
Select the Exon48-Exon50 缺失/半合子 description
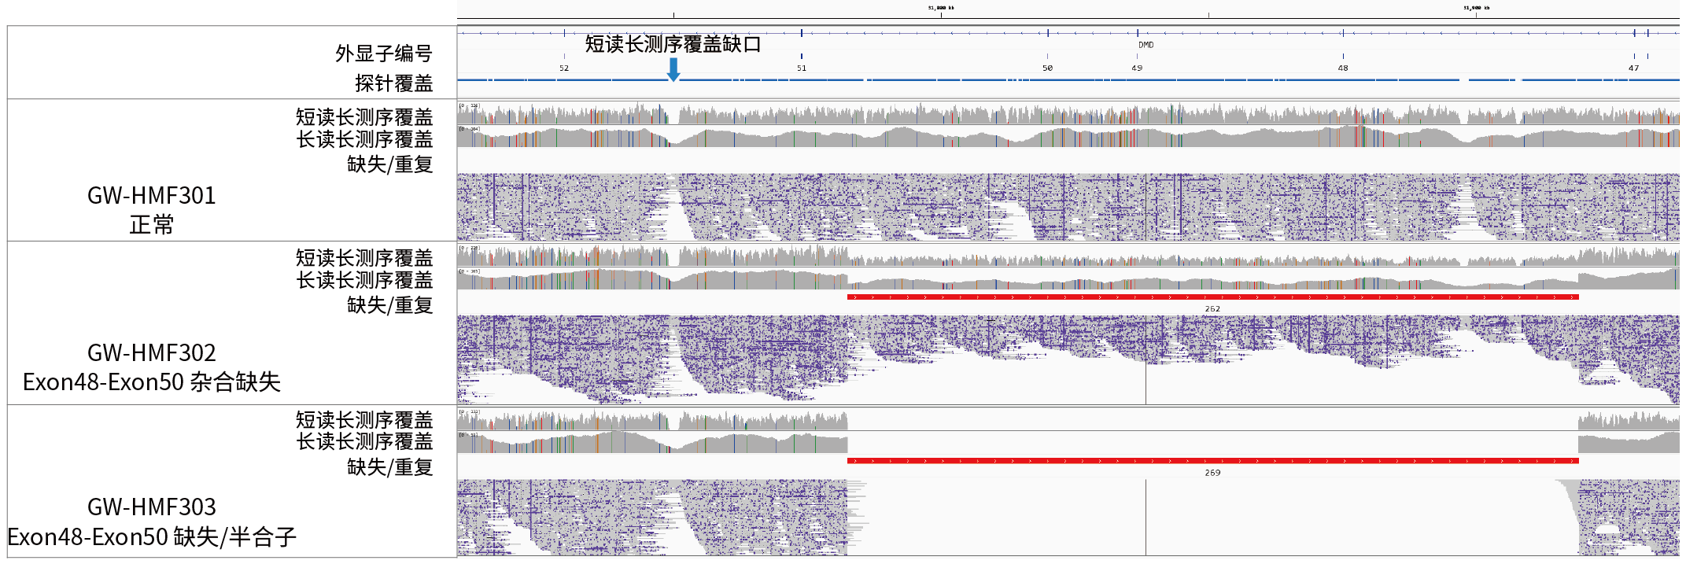pos(151,537)
